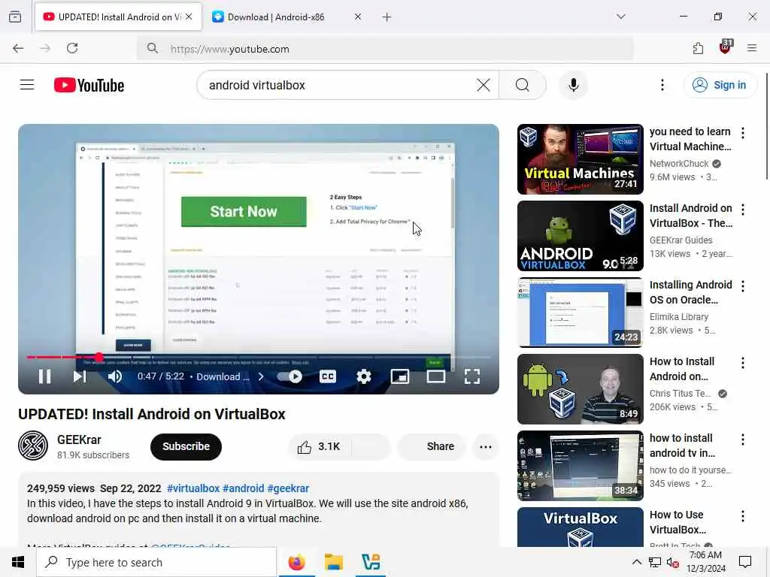Open the uBlock Origin shield icon
This screenshot has height=577, width=770.
coord(725,47)
